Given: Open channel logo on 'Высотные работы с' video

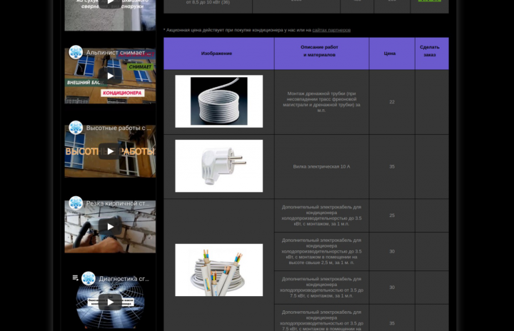Looking at the screenshot, I should pos(76,128).
